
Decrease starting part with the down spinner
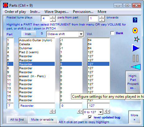point(102,20)
